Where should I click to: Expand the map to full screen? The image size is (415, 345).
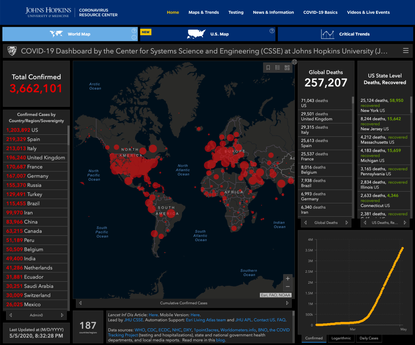click(x=295, y=62)
